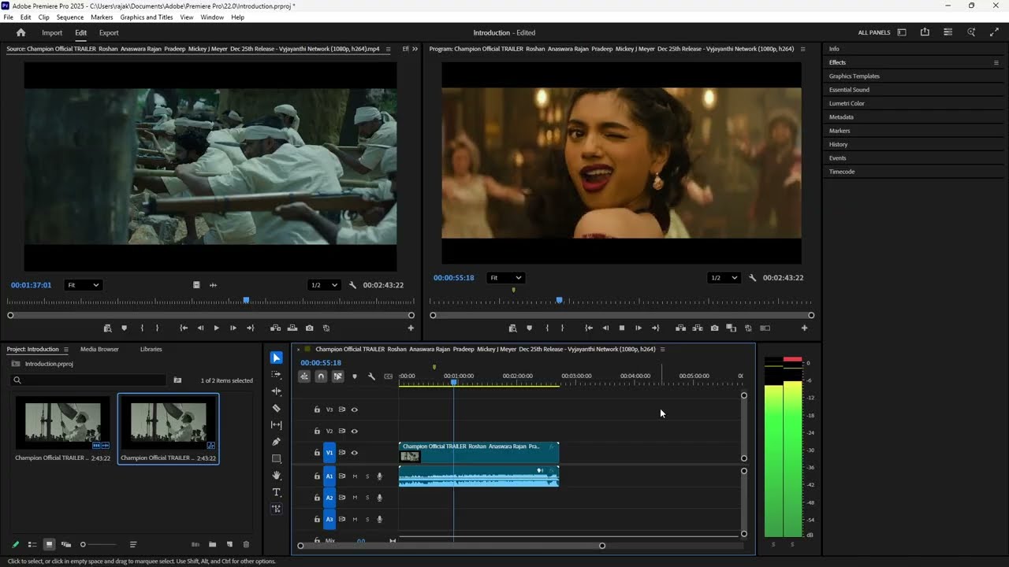Screen dimensions: 1009x567
Task: Open Program monitor 1/2 resolution dropdown
Action: tap(724, 277)
